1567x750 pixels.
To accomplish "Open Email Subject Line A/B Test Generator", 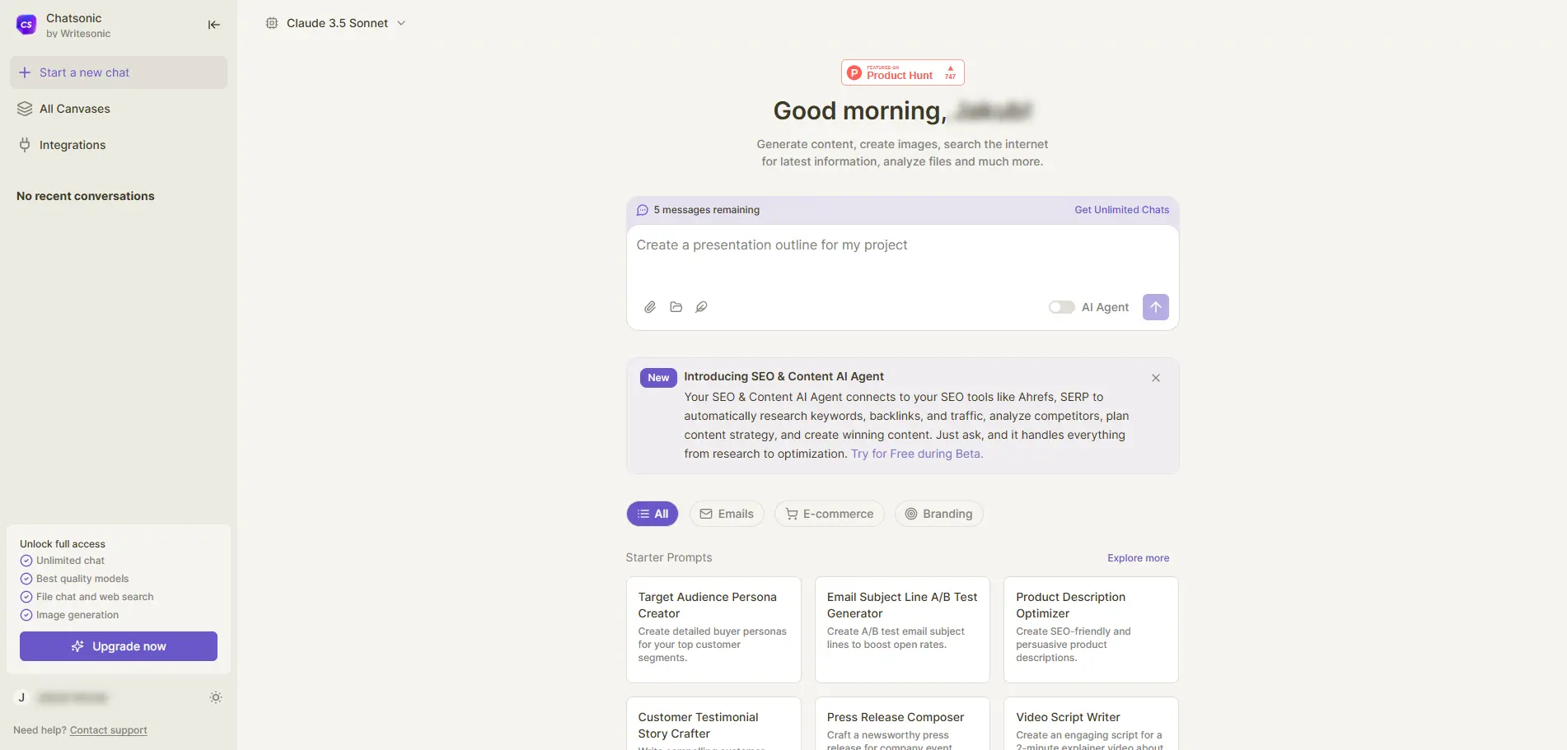I will tap(902, 630).
